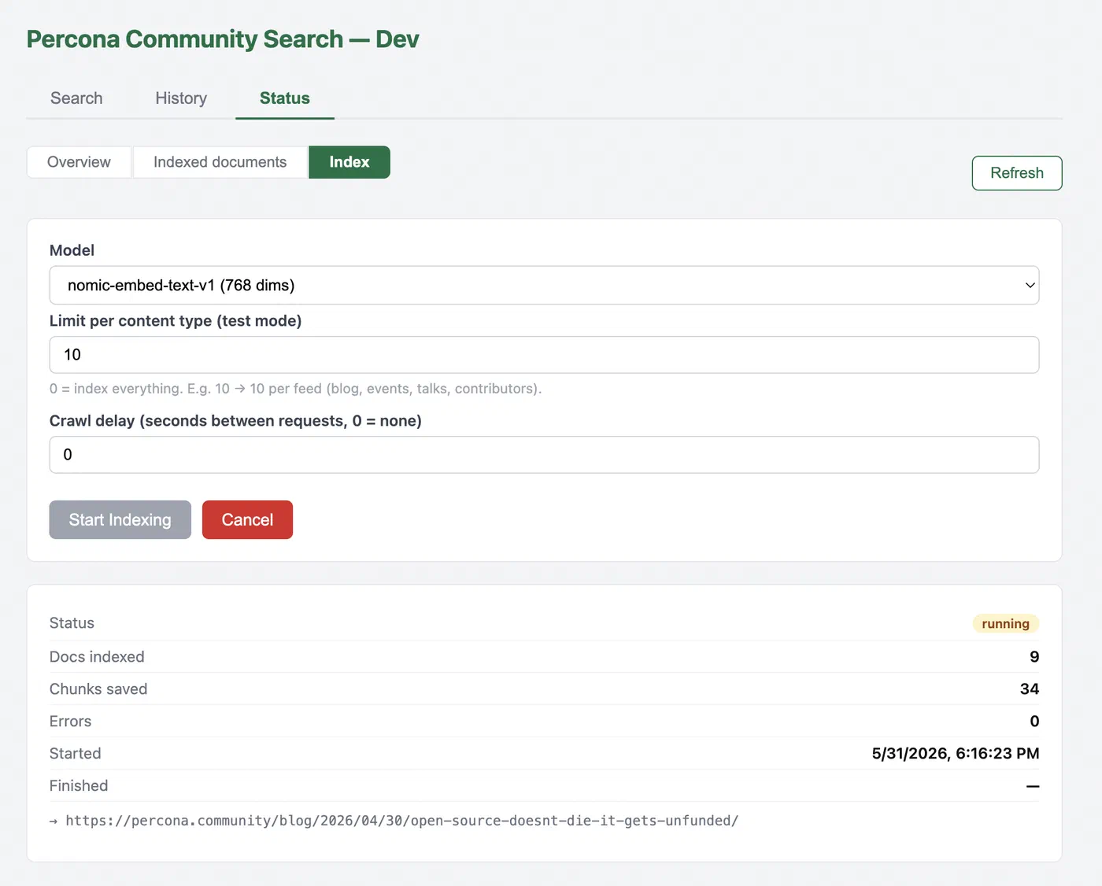Click the '0 = index everything' hint text
Screen dimensions: 1102x886
point(295,389)
